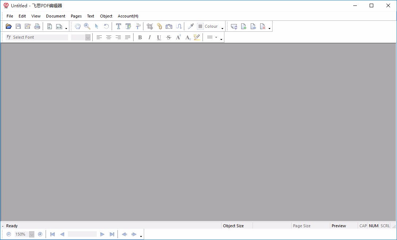Screen dimensions: 397x240
Task: Click the Print icon
Action: tap(37, 26)
